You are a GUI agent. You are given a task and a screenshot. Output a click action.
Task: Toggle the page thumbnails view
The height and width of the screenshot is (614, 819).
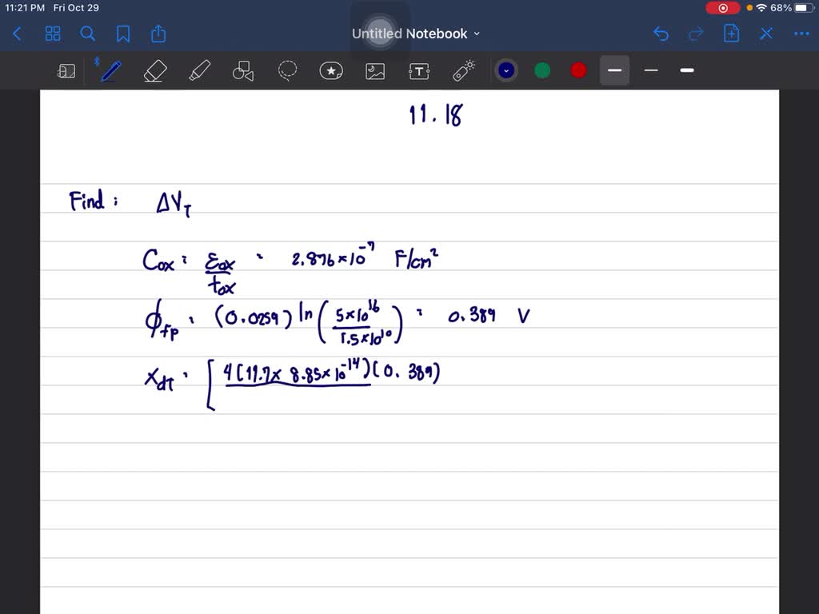point(53,34)
